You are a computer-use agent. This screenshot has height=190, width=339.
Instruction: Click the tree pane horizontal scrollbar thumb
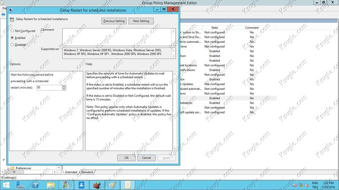[14, 172]
